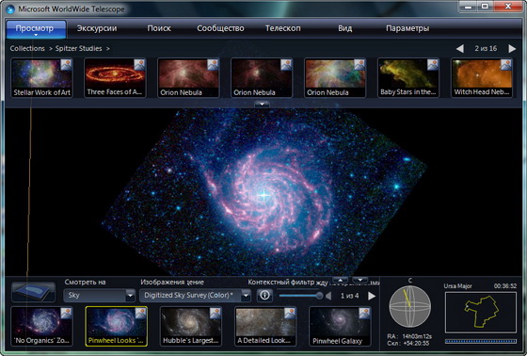Screen dimensions: 527x356
Task: Click the RA coordinate value 14h03m12s
Action: (417, 336)
